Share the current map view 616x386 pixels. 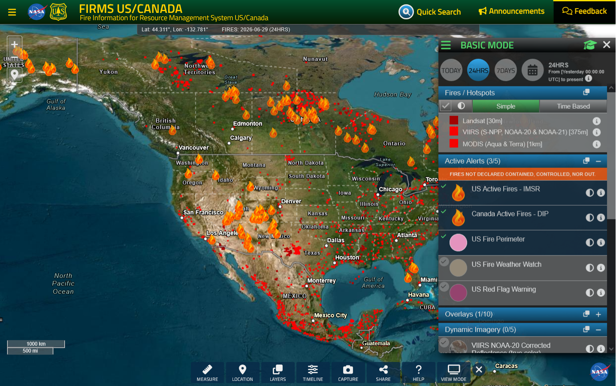[x=383, y=372]
